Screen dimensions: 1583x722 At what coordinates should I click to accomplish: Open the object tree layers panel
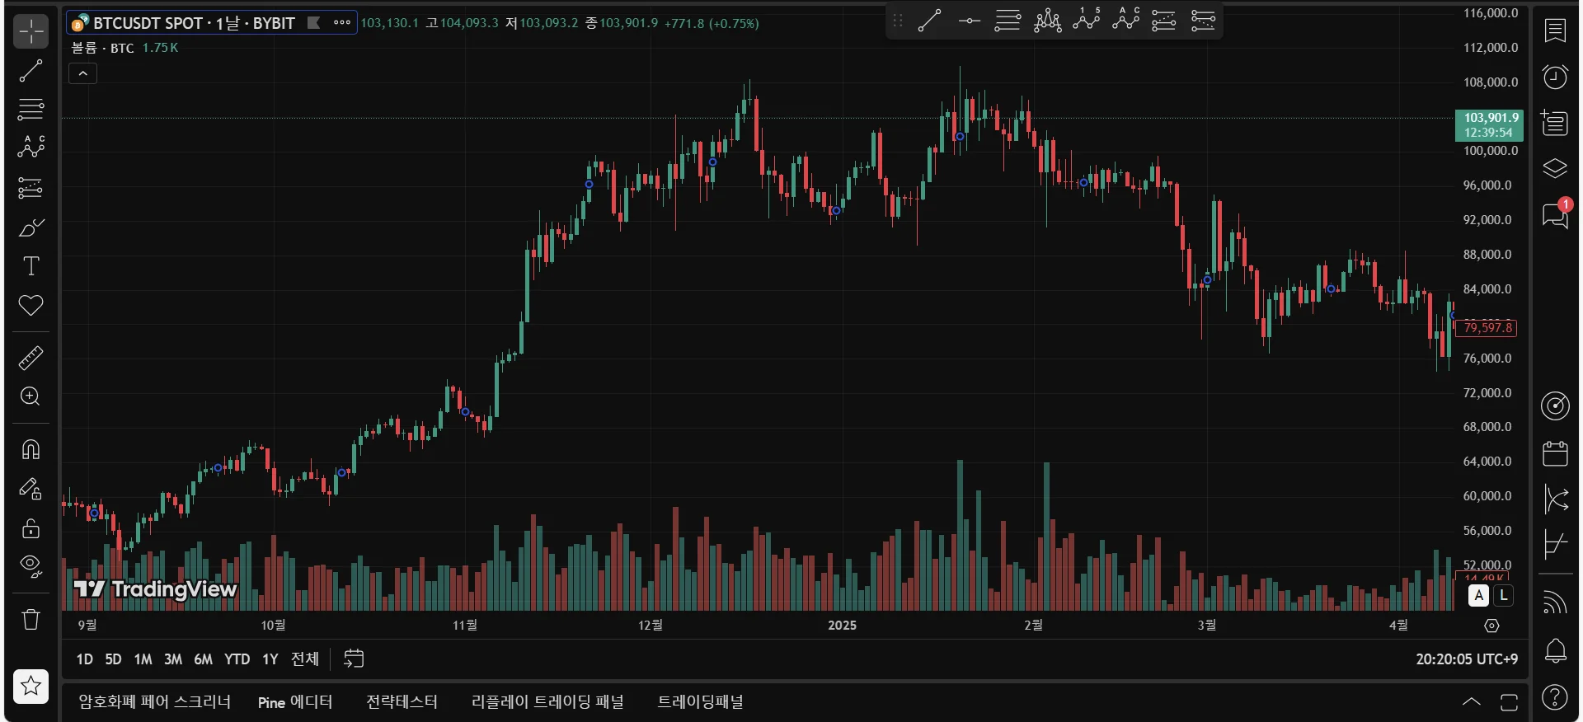coord(1555,169)
